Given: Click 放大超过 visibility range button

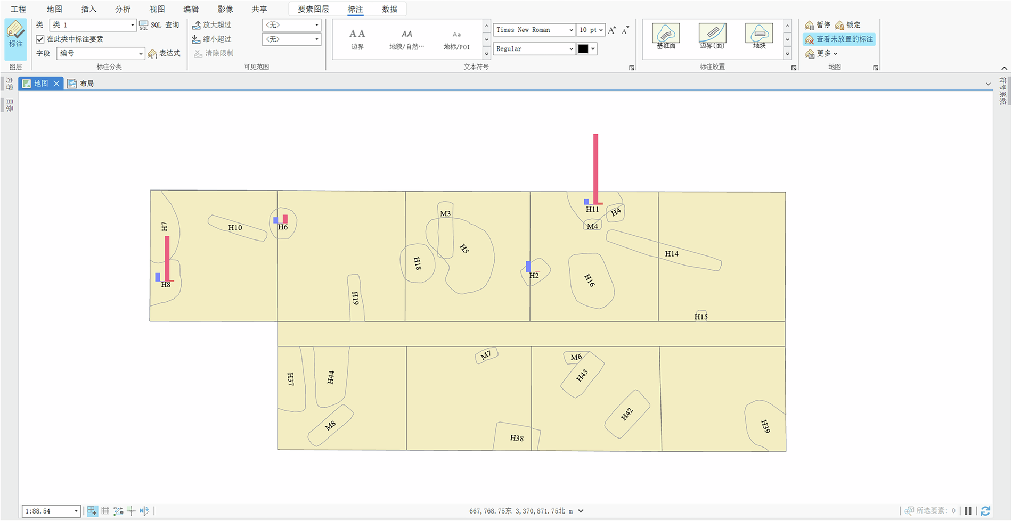Looking at the screenshot, I should [x=212, y=25].
